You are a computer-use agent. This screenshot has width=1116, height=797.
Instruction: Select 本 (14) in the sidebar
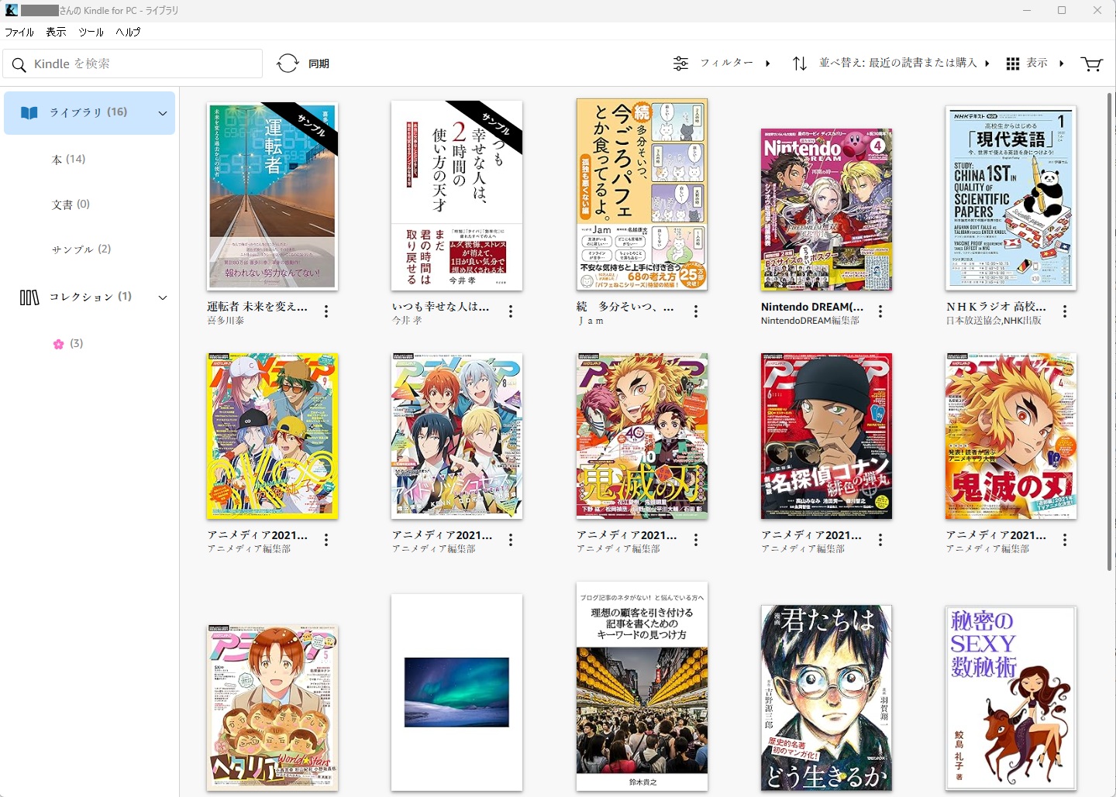[68, 160]
